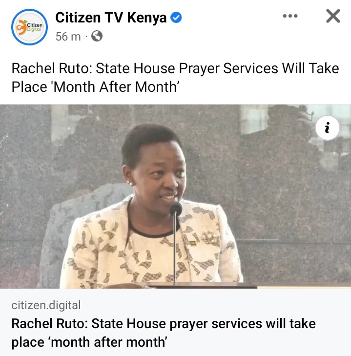The width and height of the screenshot is (351, 356).
Task: Click the headline line 'place month after month'
Action: pos(89,342)
